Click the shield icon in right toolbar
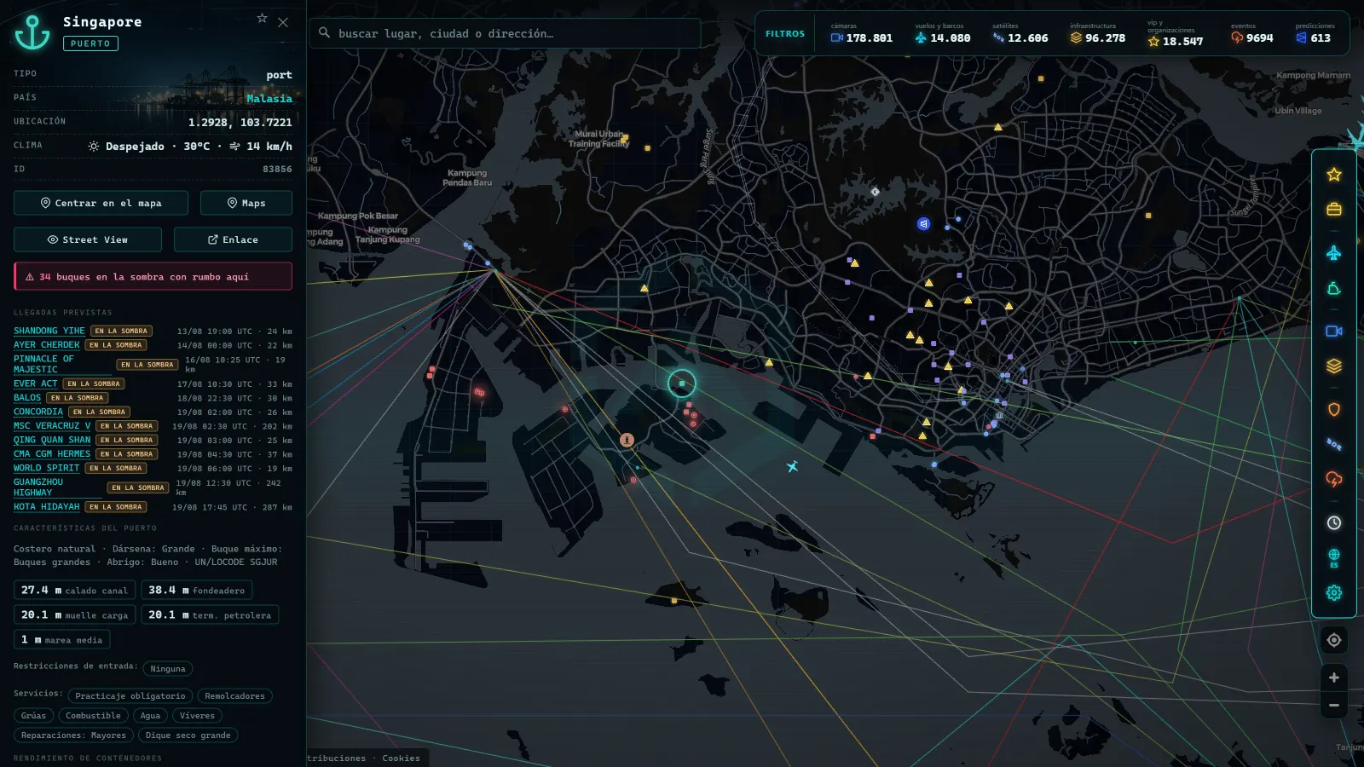 (x=1334, y=410)
